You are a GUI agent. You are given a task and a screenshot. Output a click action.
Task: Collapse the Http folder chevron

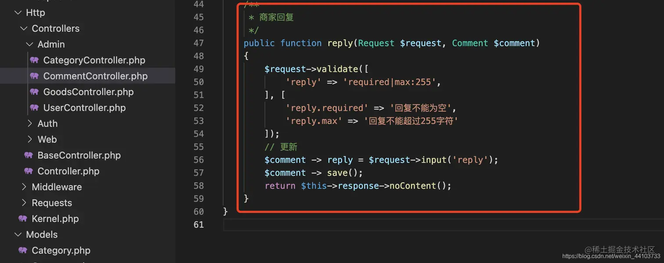point(18,13)
